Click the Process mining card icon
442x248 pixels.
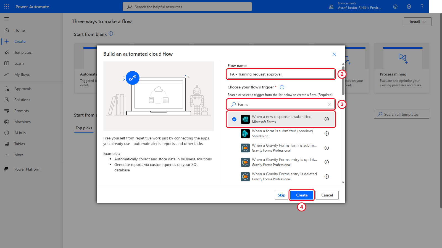pyautogui.click(x=403, y=58)
